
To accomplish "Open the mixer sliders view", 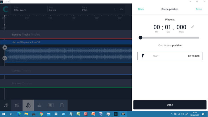I will pyautogui.click(x=39, y=105).
